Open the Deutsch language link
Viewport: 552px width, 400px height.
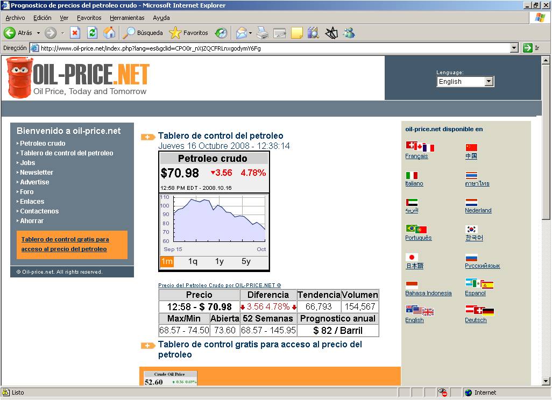(x=476, y=320)
